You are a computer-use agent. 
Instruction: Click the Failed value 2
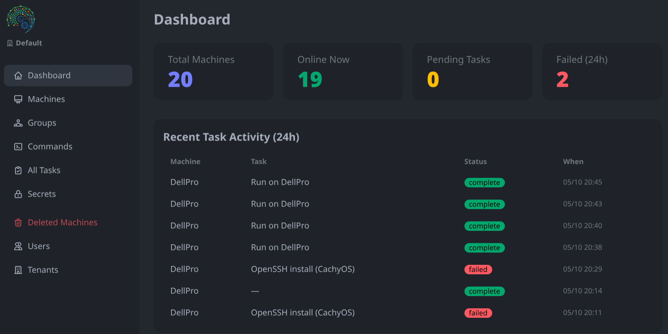tap(563, 80)
